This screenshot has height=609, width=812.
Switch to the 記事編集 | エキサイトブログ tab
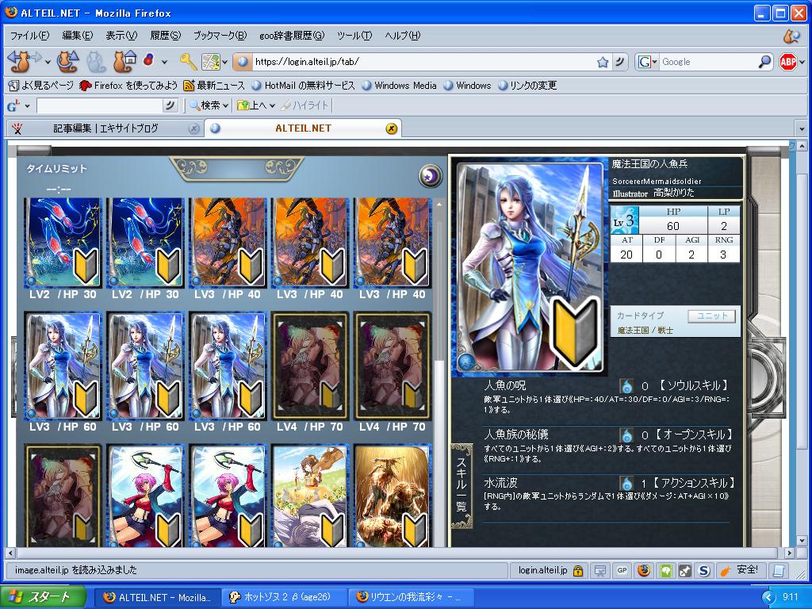tap(105, 128)
